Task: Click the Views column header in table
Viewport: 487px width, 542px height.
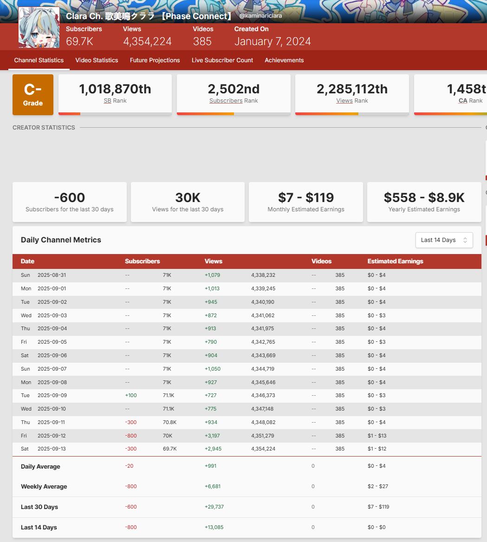Action: click(x=213, y=261)
